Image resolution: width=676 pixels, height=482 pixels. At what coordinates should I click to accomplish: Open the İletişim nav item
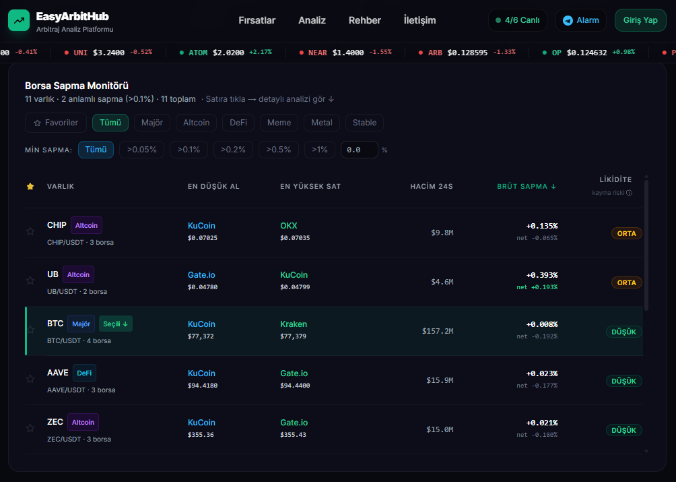coord(419,20)
